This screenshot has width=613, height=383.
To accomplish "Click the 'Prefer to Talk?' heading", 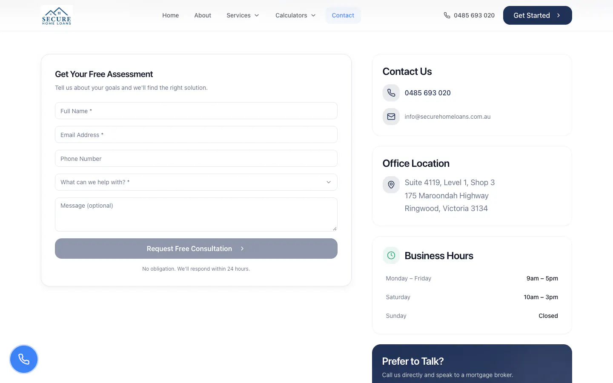I will pyautogui.click(x=413, y=361).
